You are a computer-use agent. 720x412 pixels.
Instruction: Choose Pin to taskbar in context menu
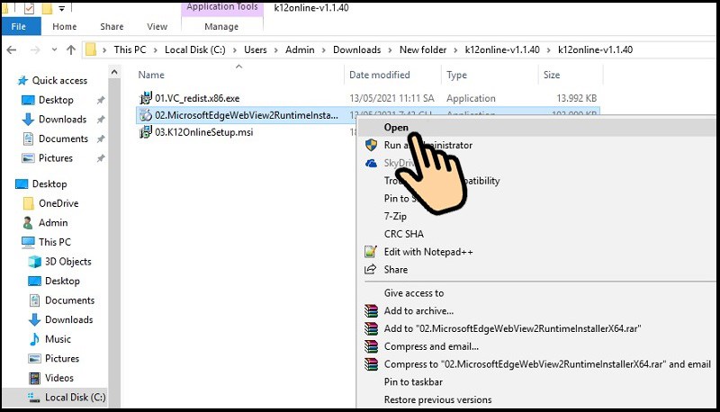413,381
